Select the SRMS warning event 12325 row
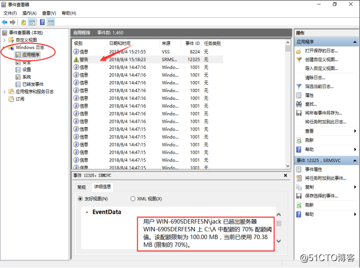The width and height of the screenshot is (360, 268). (148, 59)
